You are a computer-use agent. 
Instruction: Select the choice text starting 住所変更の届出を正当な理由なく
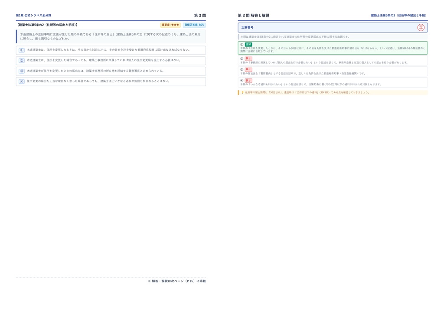(x=98, y=81)
